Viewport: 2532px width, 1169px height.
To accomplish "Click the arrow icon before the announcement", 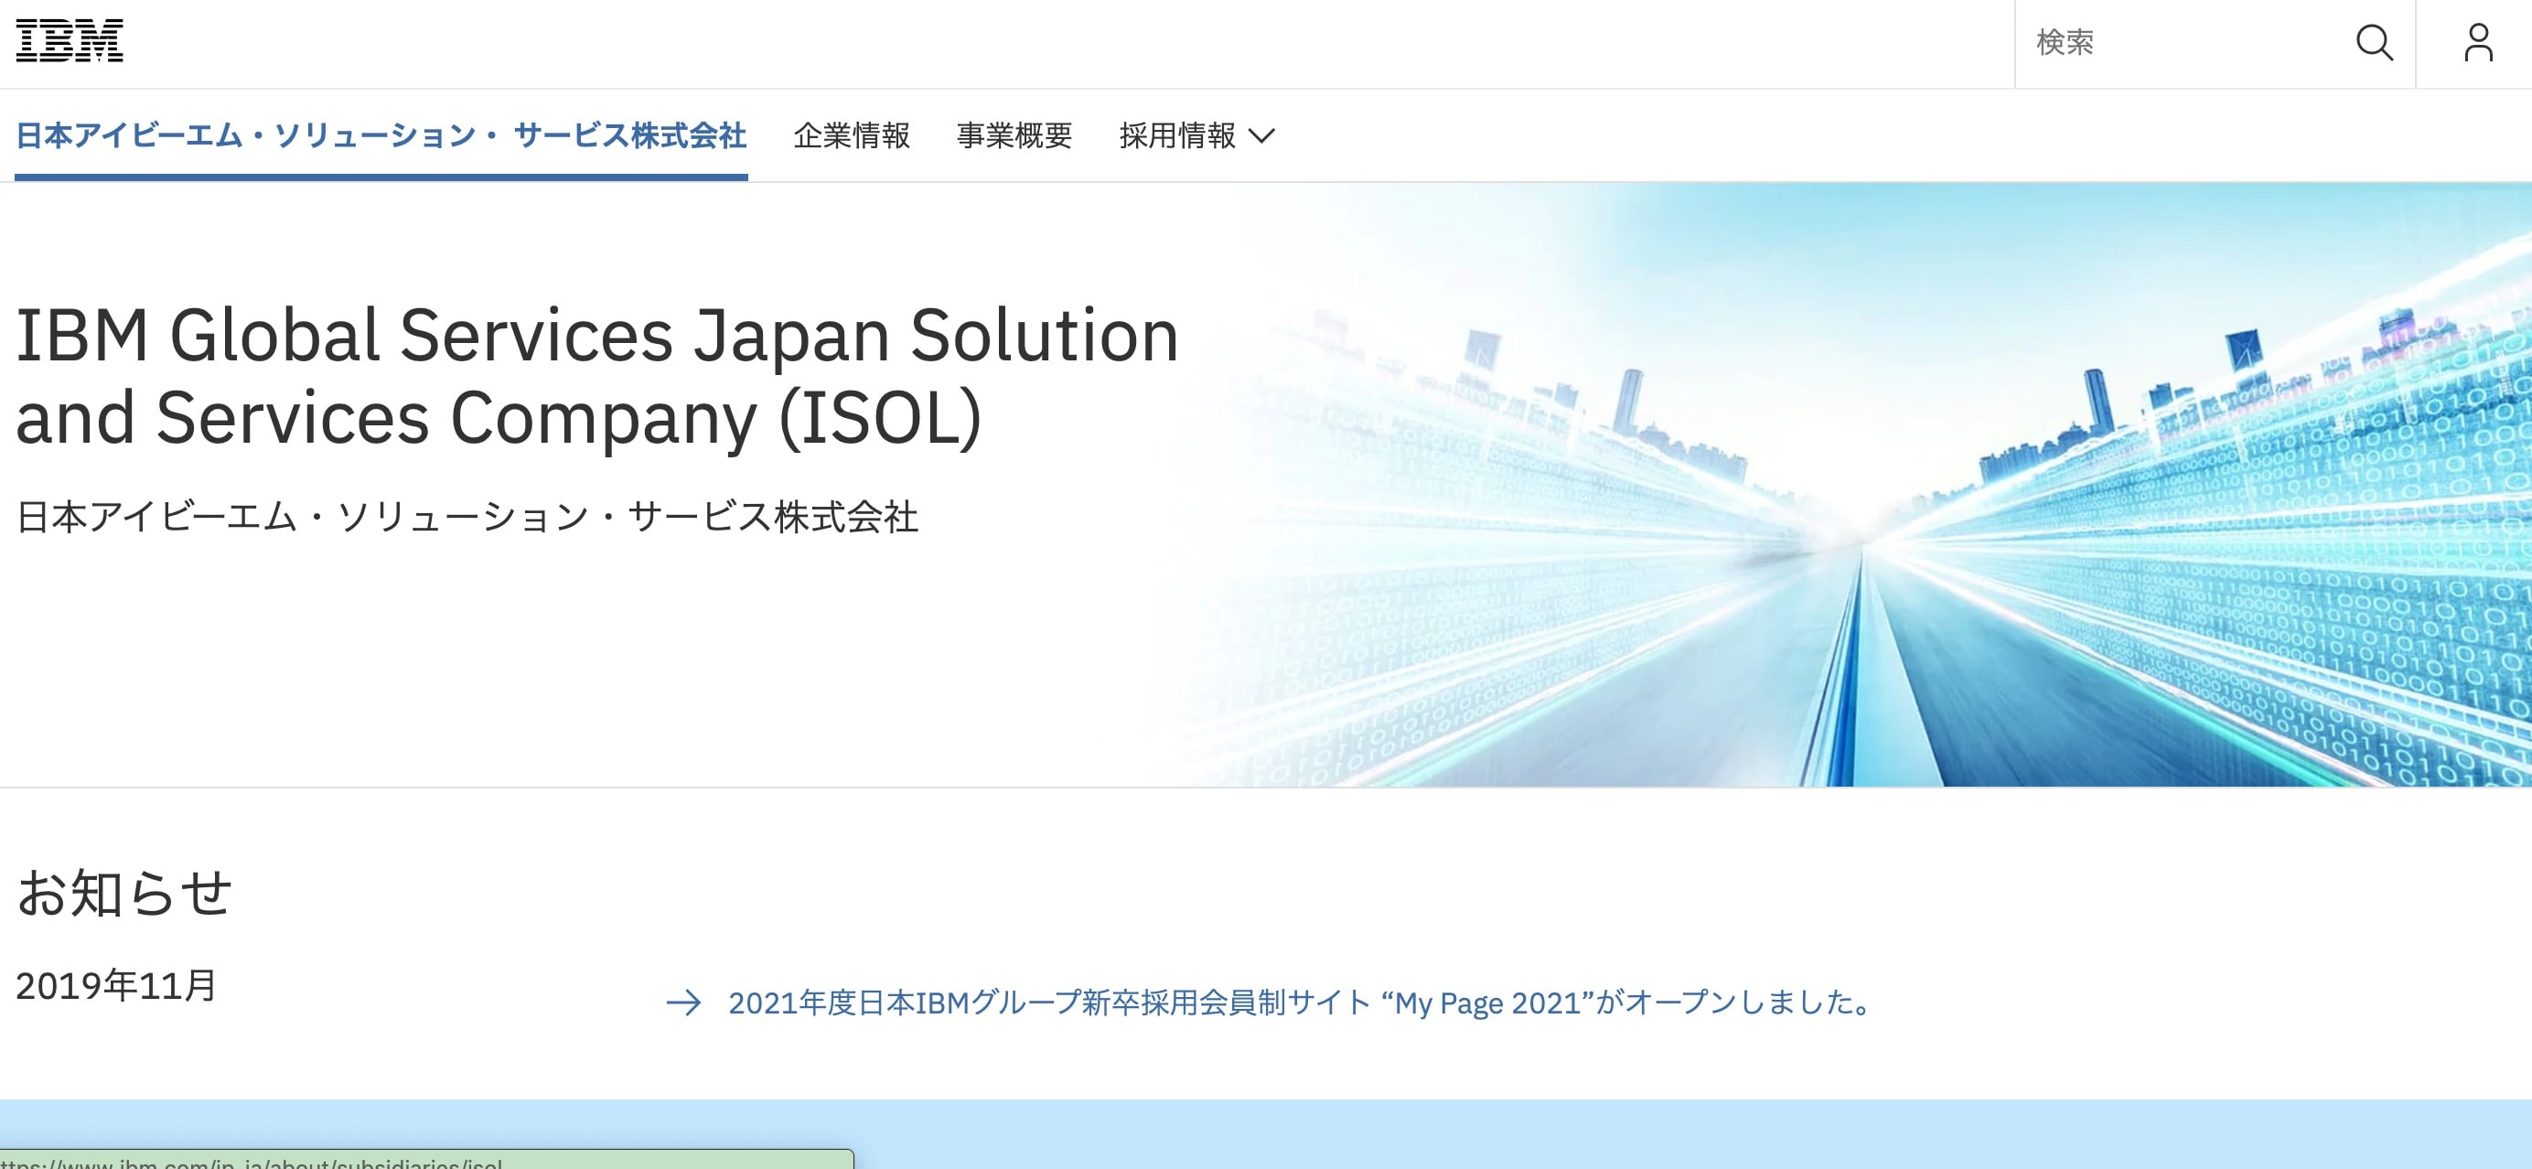I will click(684, 1003).
